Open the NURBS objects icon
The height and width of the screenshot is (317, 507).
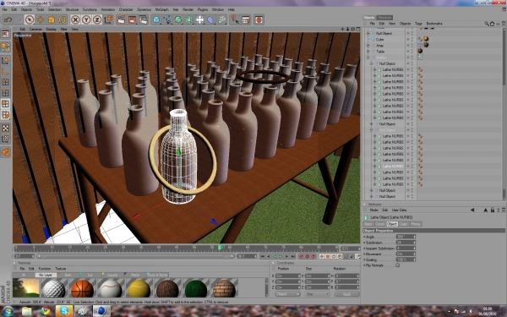point(178,19)
